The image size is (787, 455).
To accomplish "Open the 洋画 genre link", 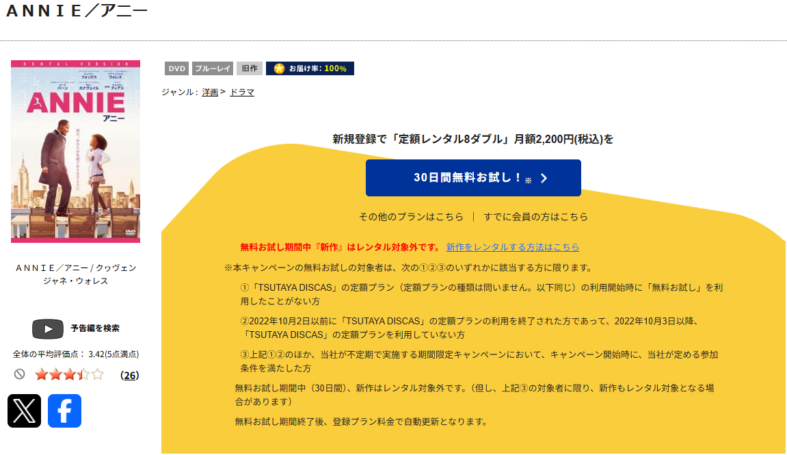I will pyautogui.click(x=210, y=92).
